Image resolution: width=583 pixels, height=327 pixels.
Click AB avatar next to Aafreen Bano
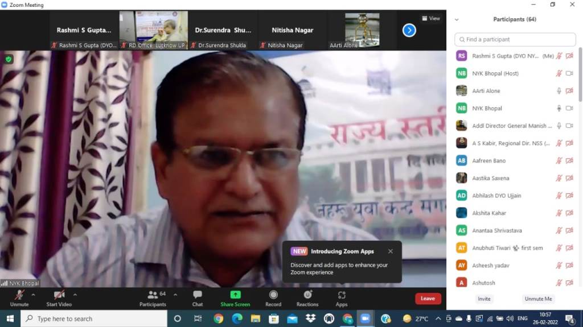[461, 160]
